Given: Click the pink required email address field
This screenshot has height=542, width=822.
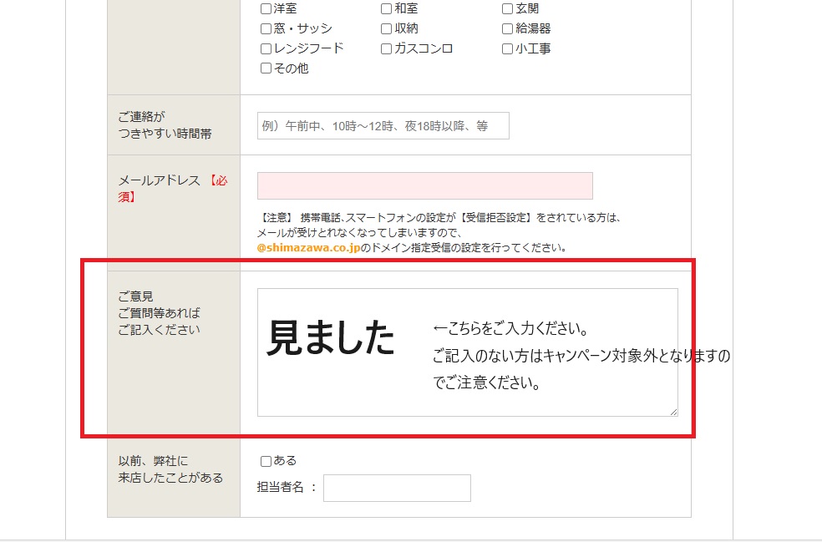Looking at the screenshot, I should [424, 185].
